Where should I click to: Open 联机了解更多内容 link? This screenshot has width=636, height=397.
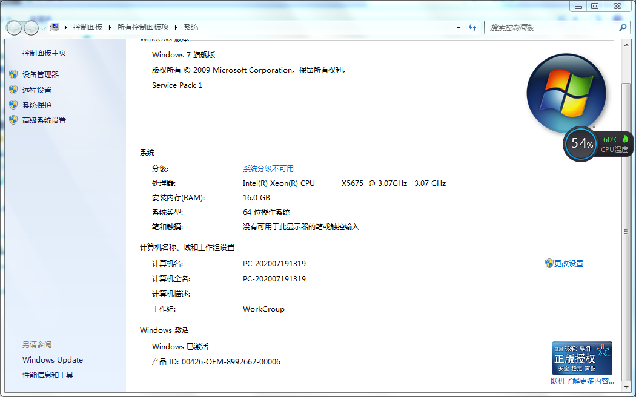click(x=582, y=381)
